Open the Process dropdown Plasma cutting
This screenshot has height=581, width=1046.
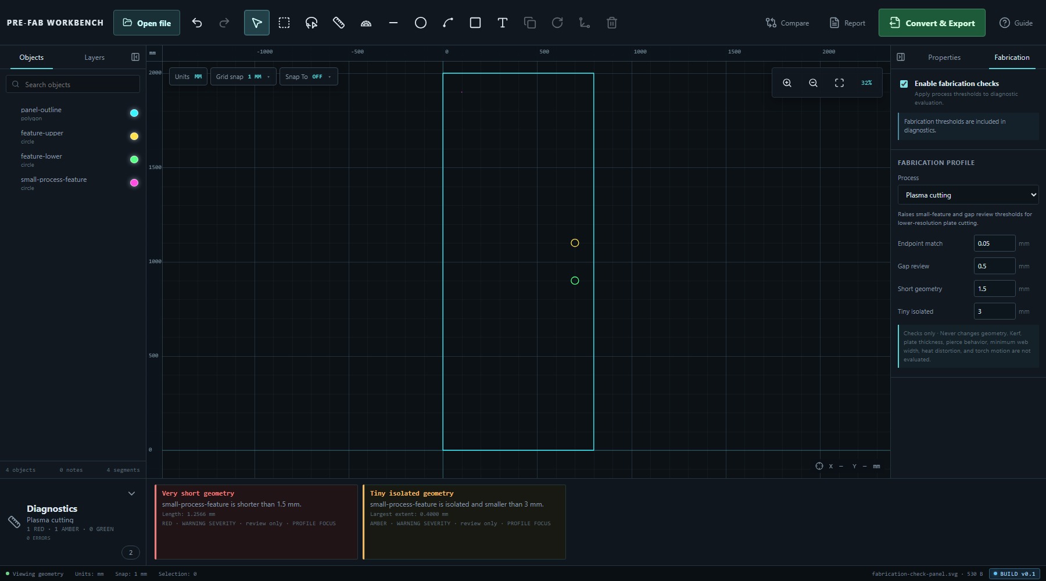(x=968, y=195)
